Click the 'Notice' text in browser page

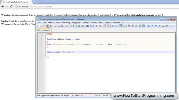[5, 21]
